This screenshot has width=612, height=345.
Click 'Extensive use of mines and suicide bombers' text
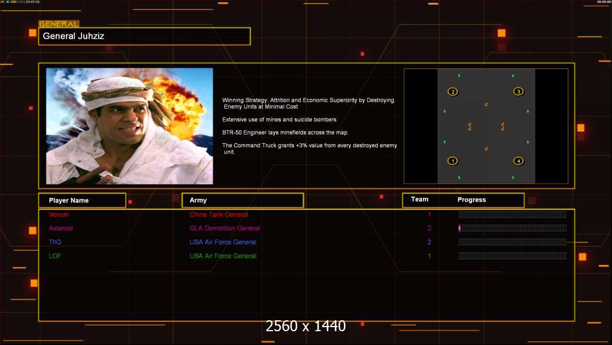click(x=280, y=120)
